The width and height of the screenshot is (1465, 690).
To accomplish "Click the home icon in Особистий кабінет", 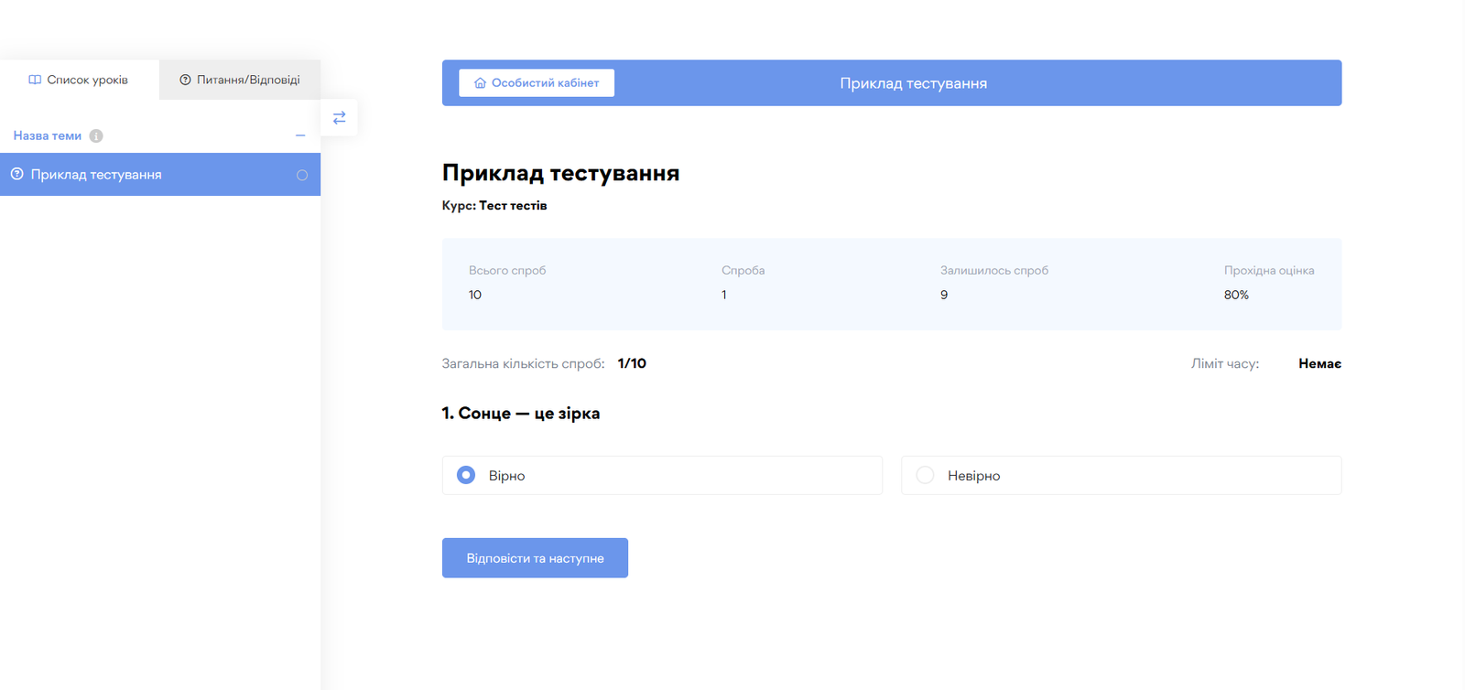I will pos(480,83).
